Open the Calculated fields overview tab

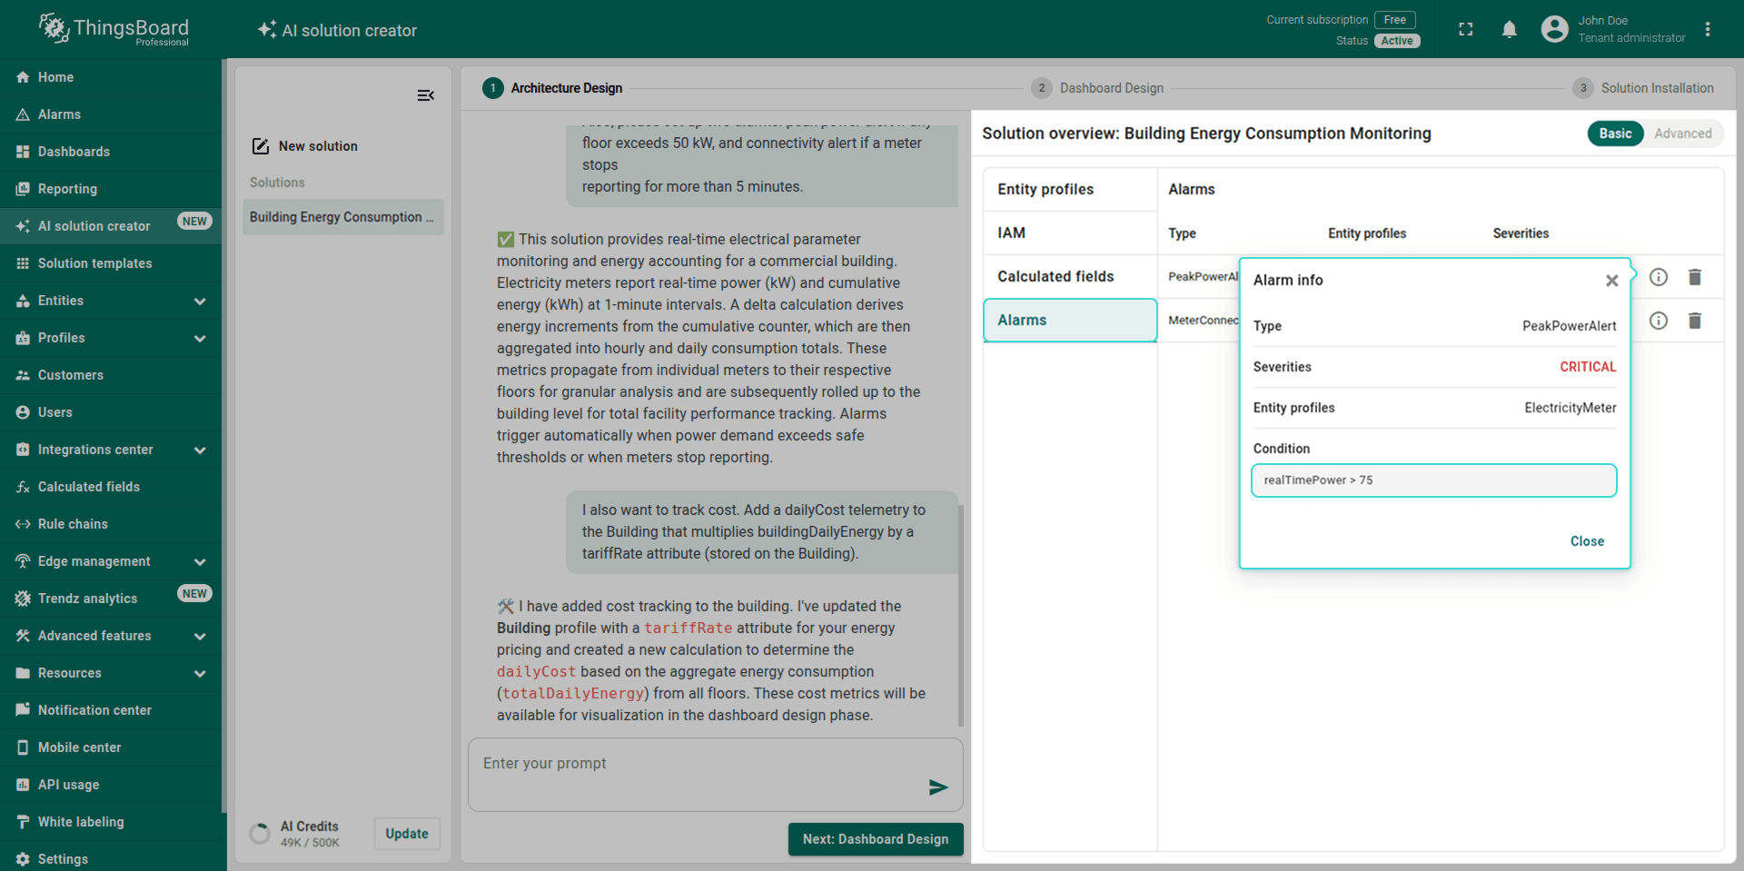[1069, 277]
